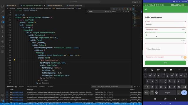Open the Debug Console panel tab

pyautogui.click(x=32, y=87)
